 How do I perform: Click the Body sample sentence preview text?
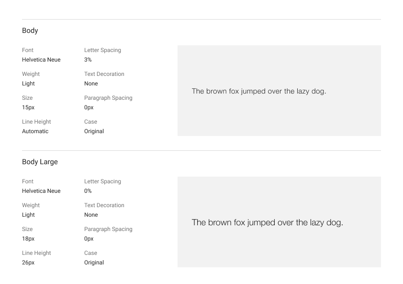tap(258, 91)
